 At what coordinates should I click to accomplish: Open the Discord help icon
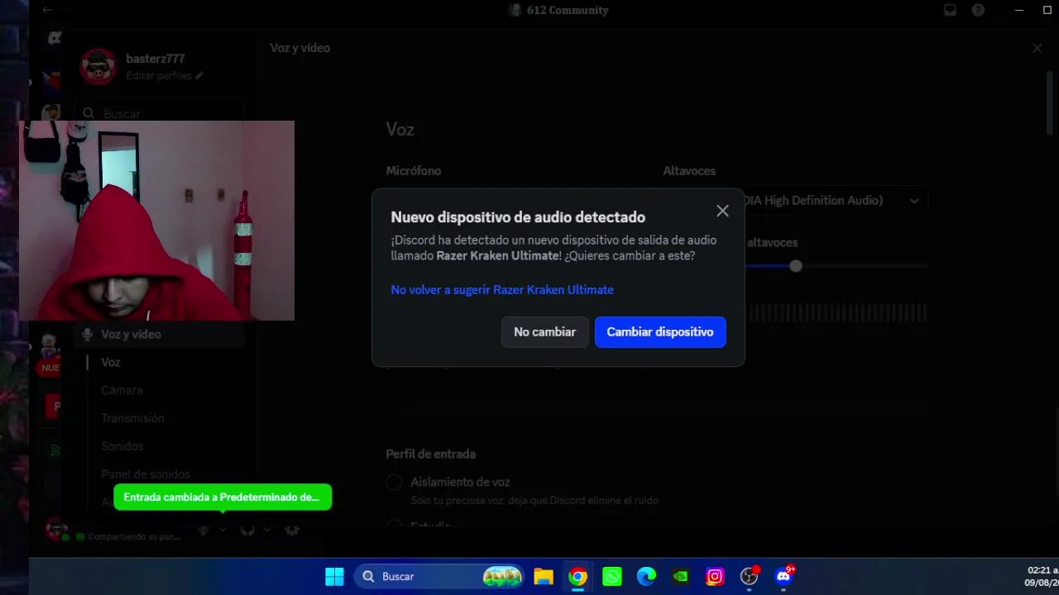pyautogui.click(x=979, y=11)
